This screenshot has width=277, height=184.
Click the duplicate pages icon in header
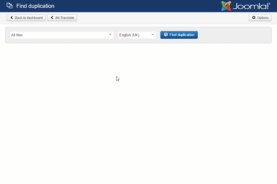point(9,6)
